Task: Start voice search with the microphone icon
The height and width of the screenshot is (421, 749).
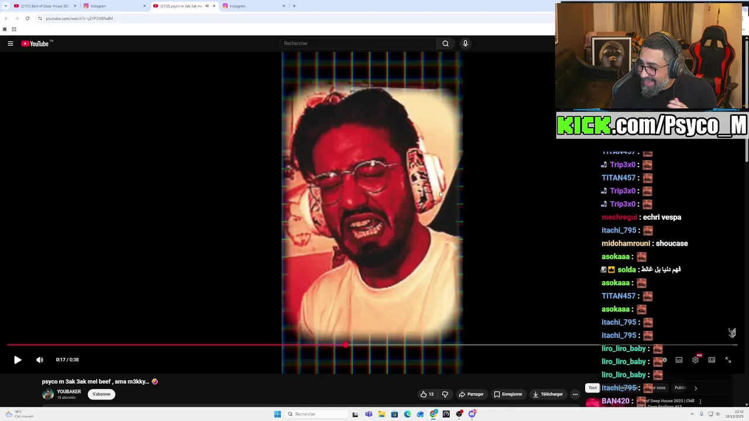Action: pos(465,43)
